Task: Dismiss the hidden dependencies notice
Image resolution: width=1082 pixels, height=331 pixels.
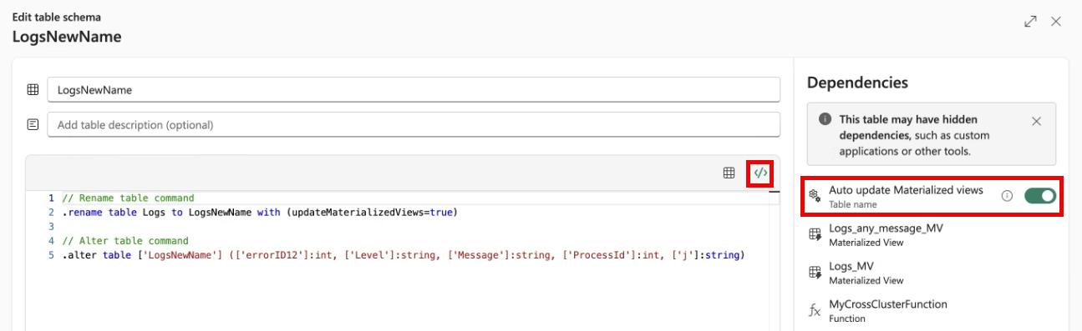Action: [1036, 121]
